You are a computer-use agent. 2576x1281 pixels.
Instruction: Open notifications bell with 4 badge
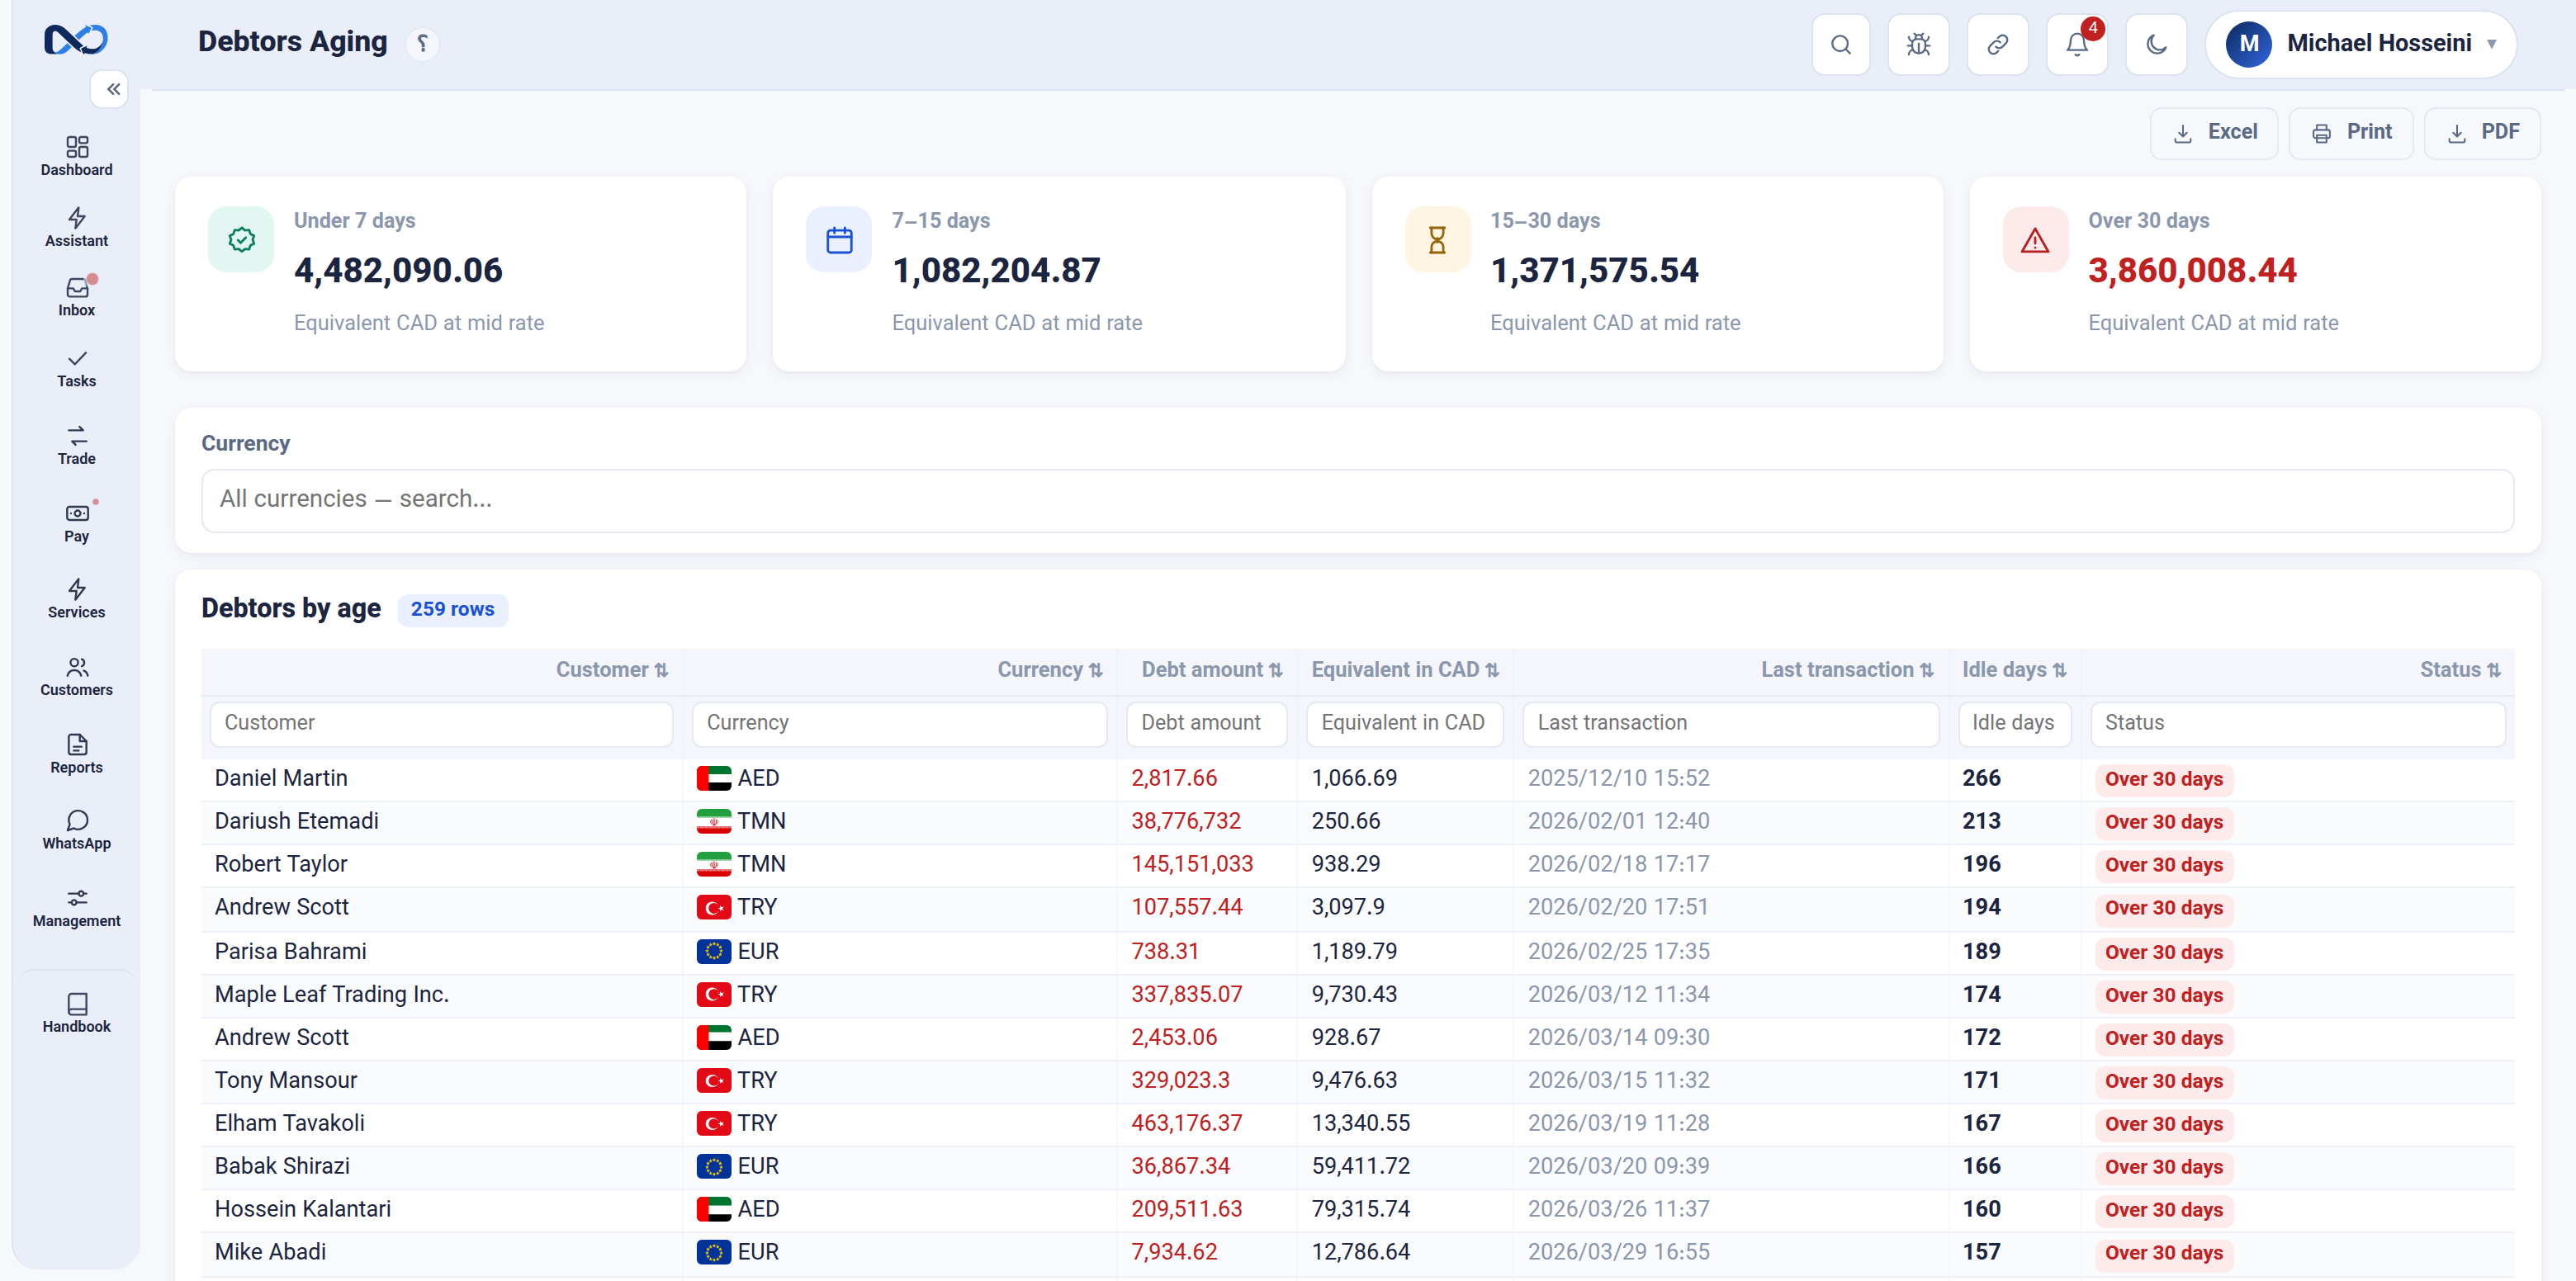tap(2077, 44)
